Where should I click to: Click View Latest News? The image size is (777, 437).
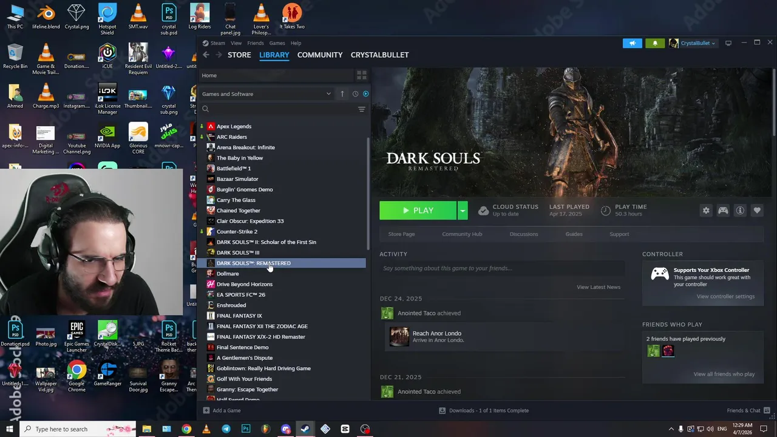pyautogui.click(x=599, y=287)
